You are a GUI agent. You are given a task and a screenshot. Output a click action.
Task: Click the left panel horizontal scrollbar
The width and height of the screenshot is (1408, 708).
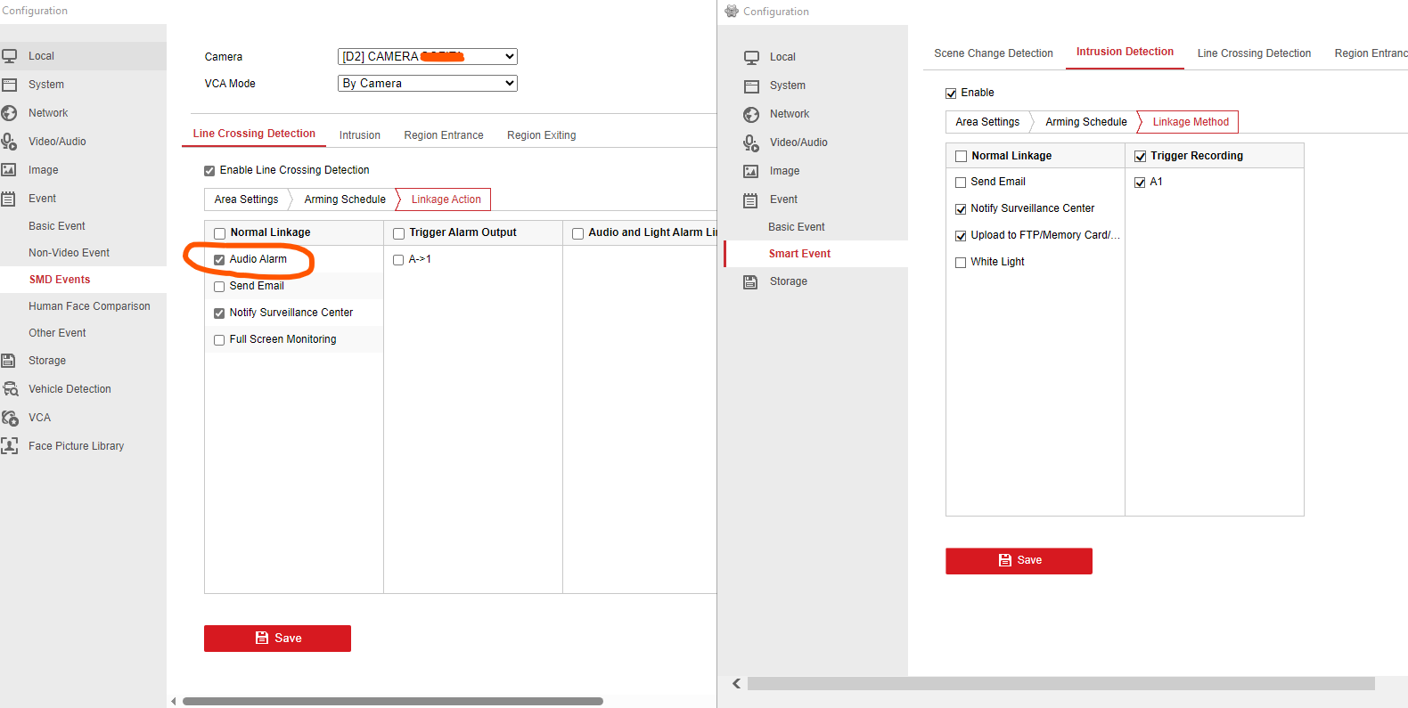pos(392,701)
